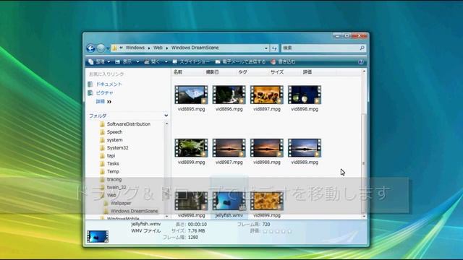Expand Views (表示) dropdown arrow

click(137, 61)
